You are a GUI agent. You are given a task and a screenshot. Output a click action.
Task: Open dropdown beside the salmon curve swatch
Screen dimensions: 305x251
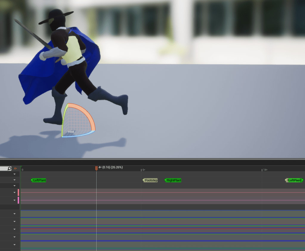[x=14, y=193]
